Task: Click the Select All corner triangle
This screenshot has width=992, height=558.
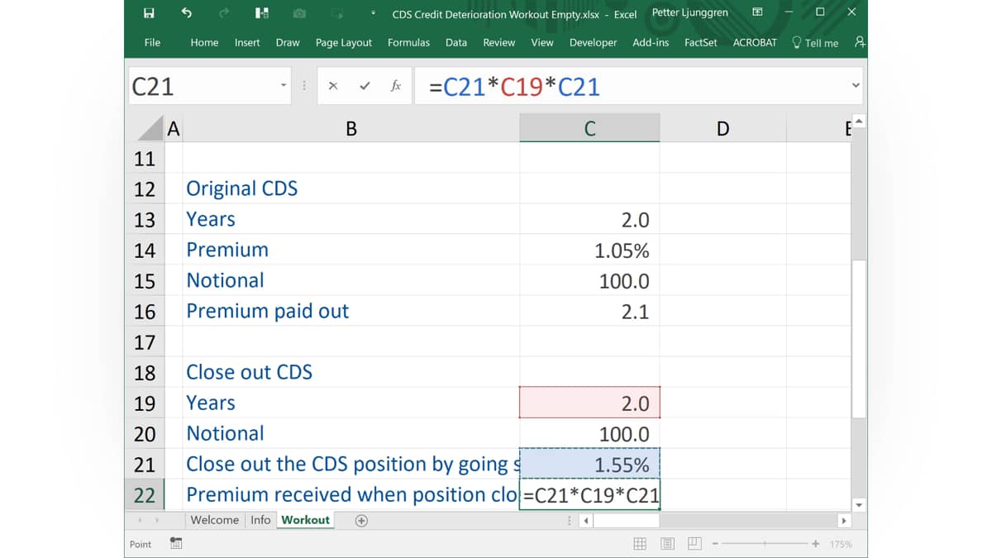Action: tap(149, 127)
